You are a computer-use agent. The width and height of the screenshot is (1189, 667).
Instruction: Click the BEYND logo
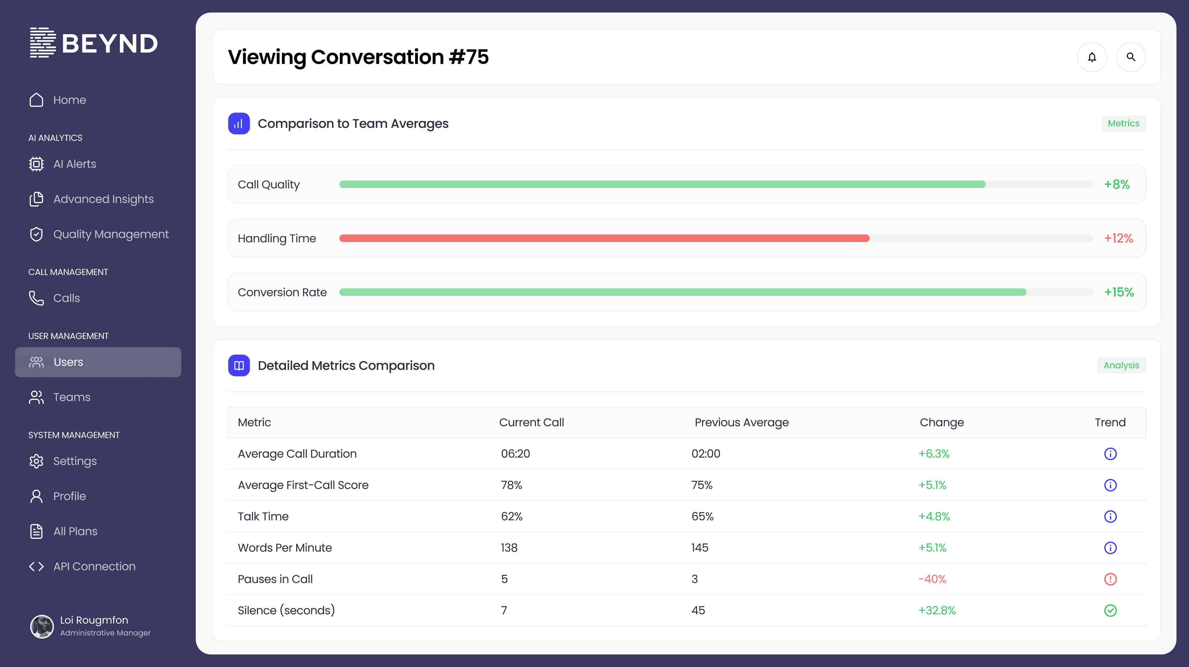94,43
